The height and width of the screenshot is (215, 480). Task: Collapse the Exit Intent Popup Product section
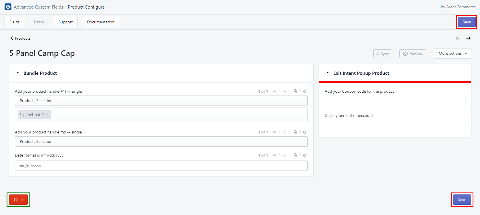(328, 73)
